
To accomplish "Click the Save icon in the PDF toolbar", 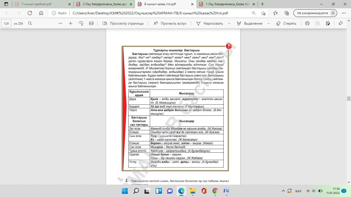I will coord(317,23).
